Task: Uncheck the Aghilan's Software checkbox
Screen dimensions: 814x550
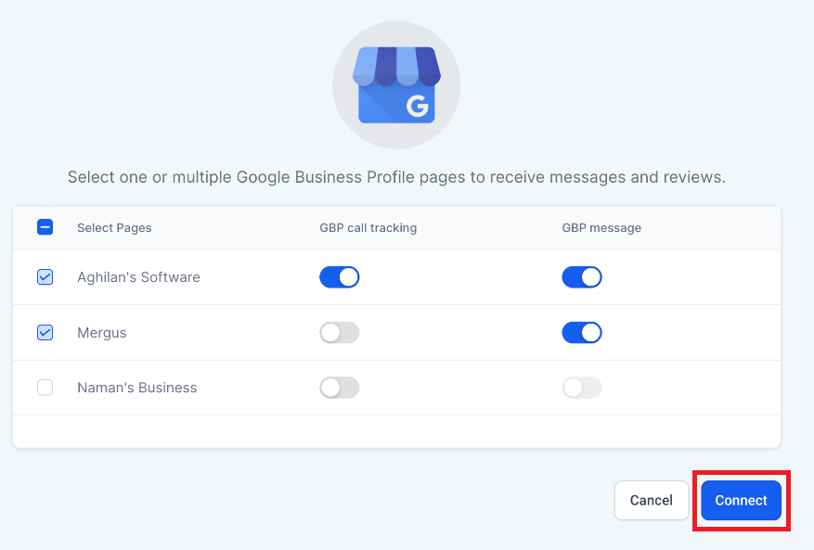Action: point(45,277)
